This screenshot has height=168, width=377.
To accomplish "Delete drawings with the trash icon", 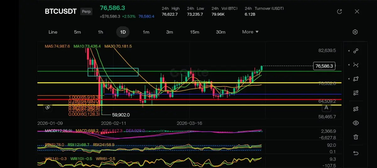I will (356, 137).
